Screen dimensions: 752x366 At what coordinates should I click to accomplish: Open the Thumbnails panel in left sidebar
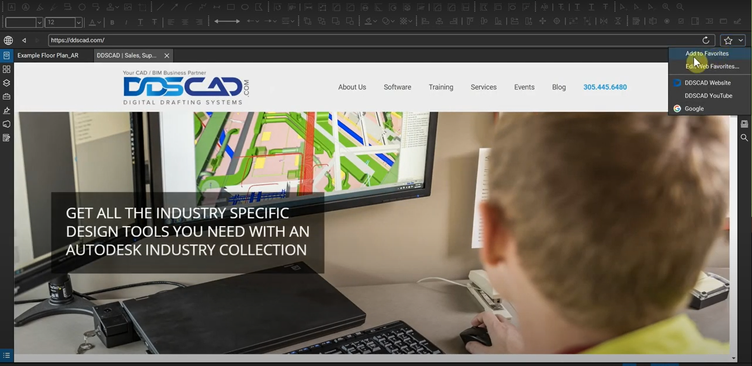pyautogui.click(x=6, y=69)
